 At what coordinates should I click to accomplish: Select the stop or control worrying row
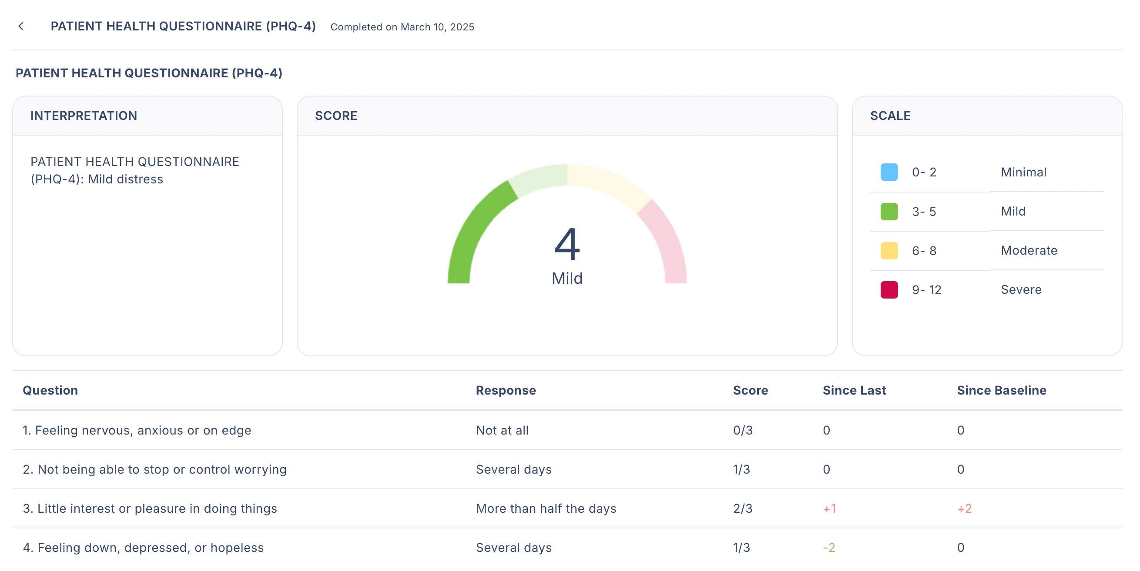[154, 469]
